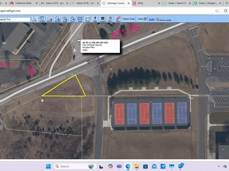Image resolution: width=229 pixels, height=171 pixels.
Task: Click the Clear eraser tool
Action: pyautogui.click(x=118, y=19)
